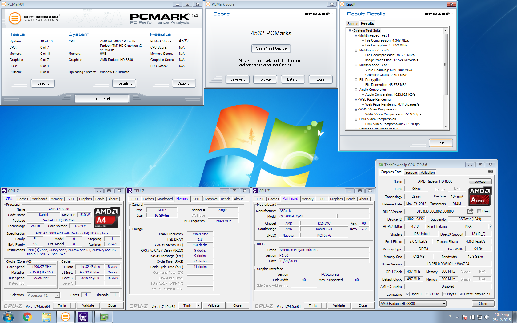Open SPD tab in the Memory CPU-Z window
This screenshot has height=323, width=517.
point(196,199)
